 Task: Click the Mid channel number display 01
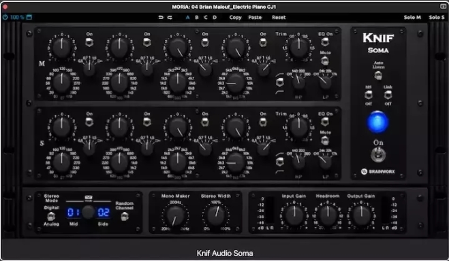pos(74,213)
